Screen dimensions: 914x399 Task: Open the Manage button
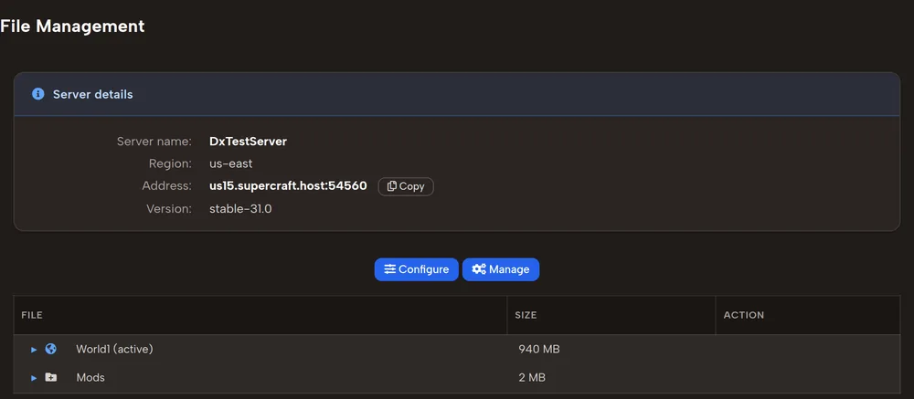click(x=501, y=269)
